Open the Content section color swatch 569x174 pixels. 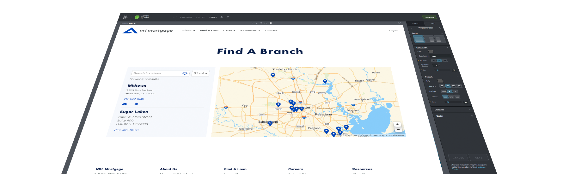coord(440,81)
